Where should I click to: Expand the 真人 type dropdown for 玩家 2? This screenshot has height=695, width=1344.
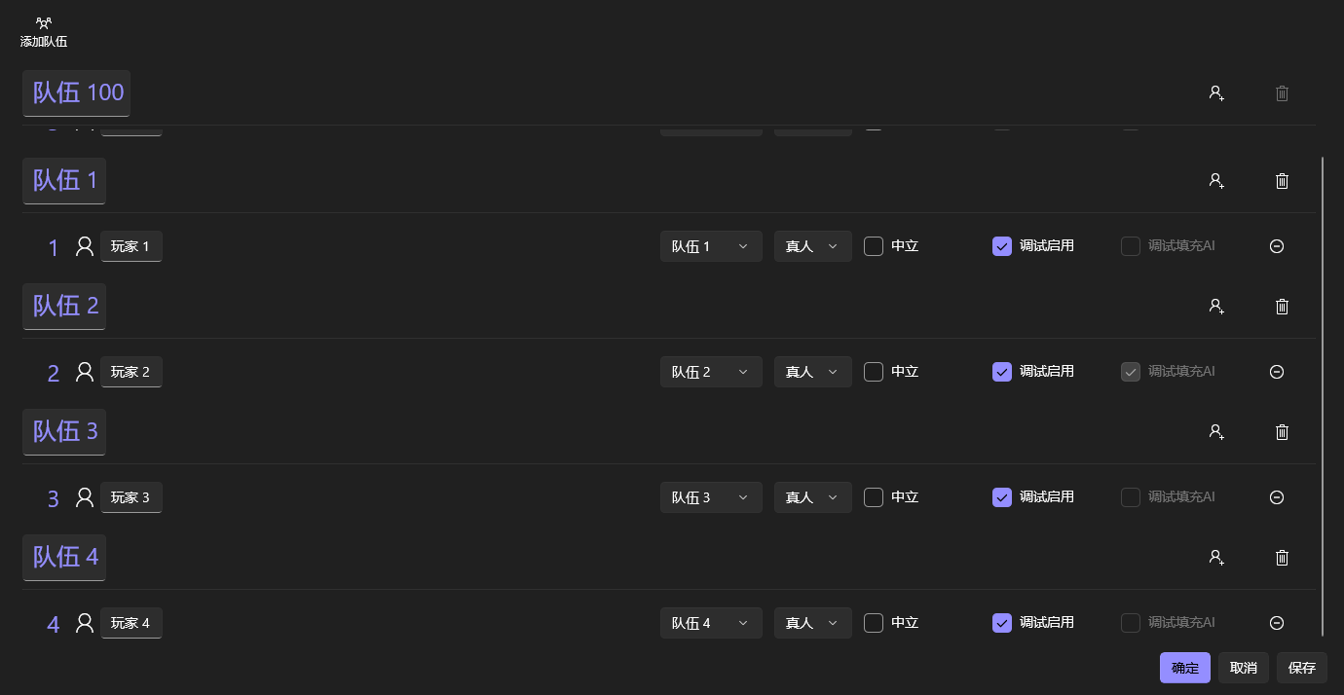tap(812, 372)
